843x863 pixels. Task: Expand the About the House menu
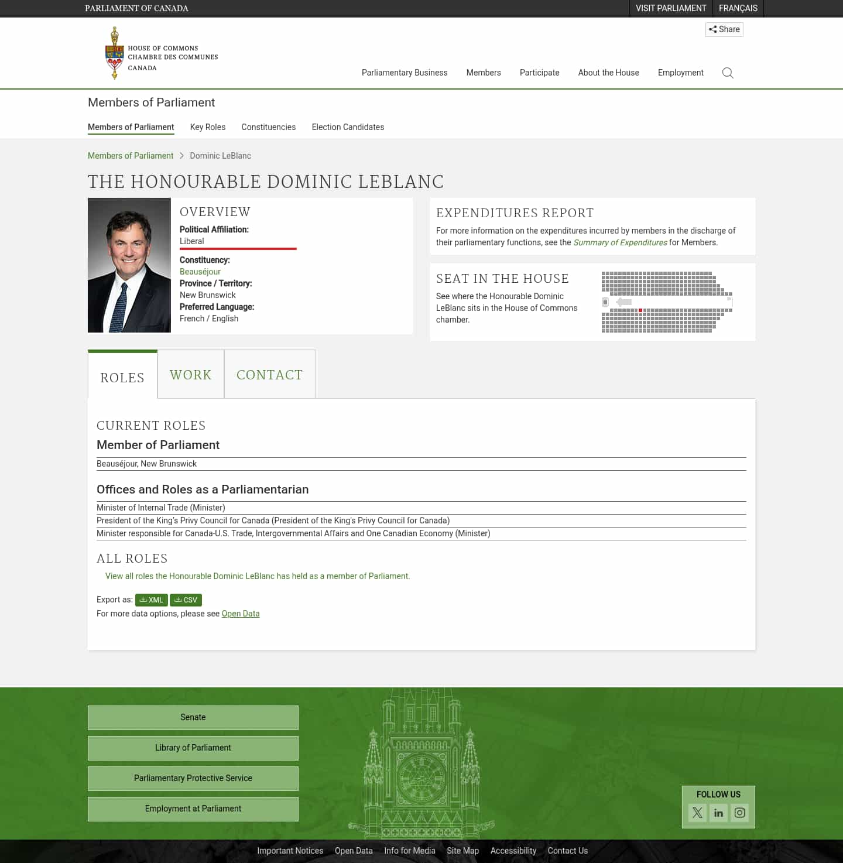click(x=608, y=73)
